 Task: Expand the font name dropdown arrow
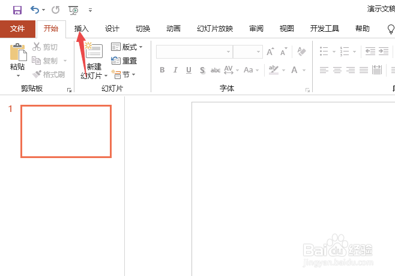(x=228, y=51)
